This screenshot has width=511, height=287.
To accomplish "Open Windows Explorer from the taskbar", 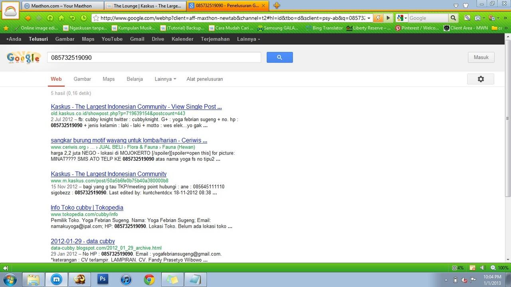I will (x=34, y=279).
